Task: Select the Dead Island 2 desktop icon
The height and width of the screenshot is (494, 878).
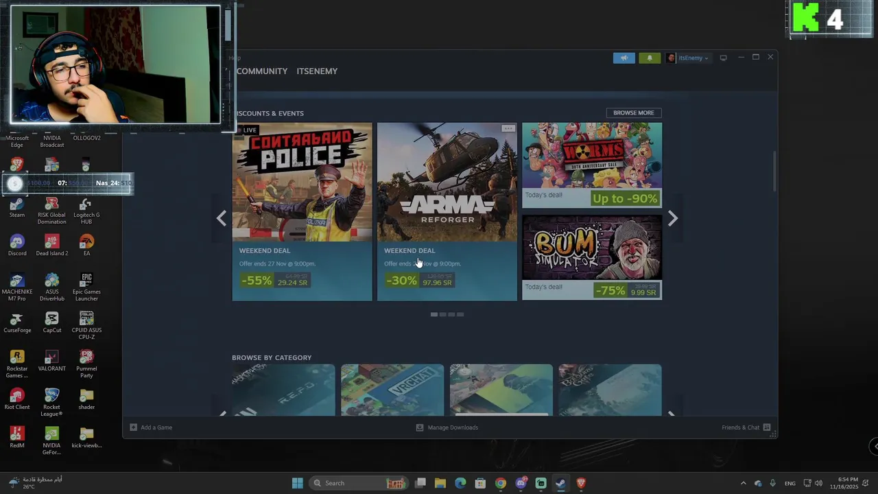Action: point(51,246)
